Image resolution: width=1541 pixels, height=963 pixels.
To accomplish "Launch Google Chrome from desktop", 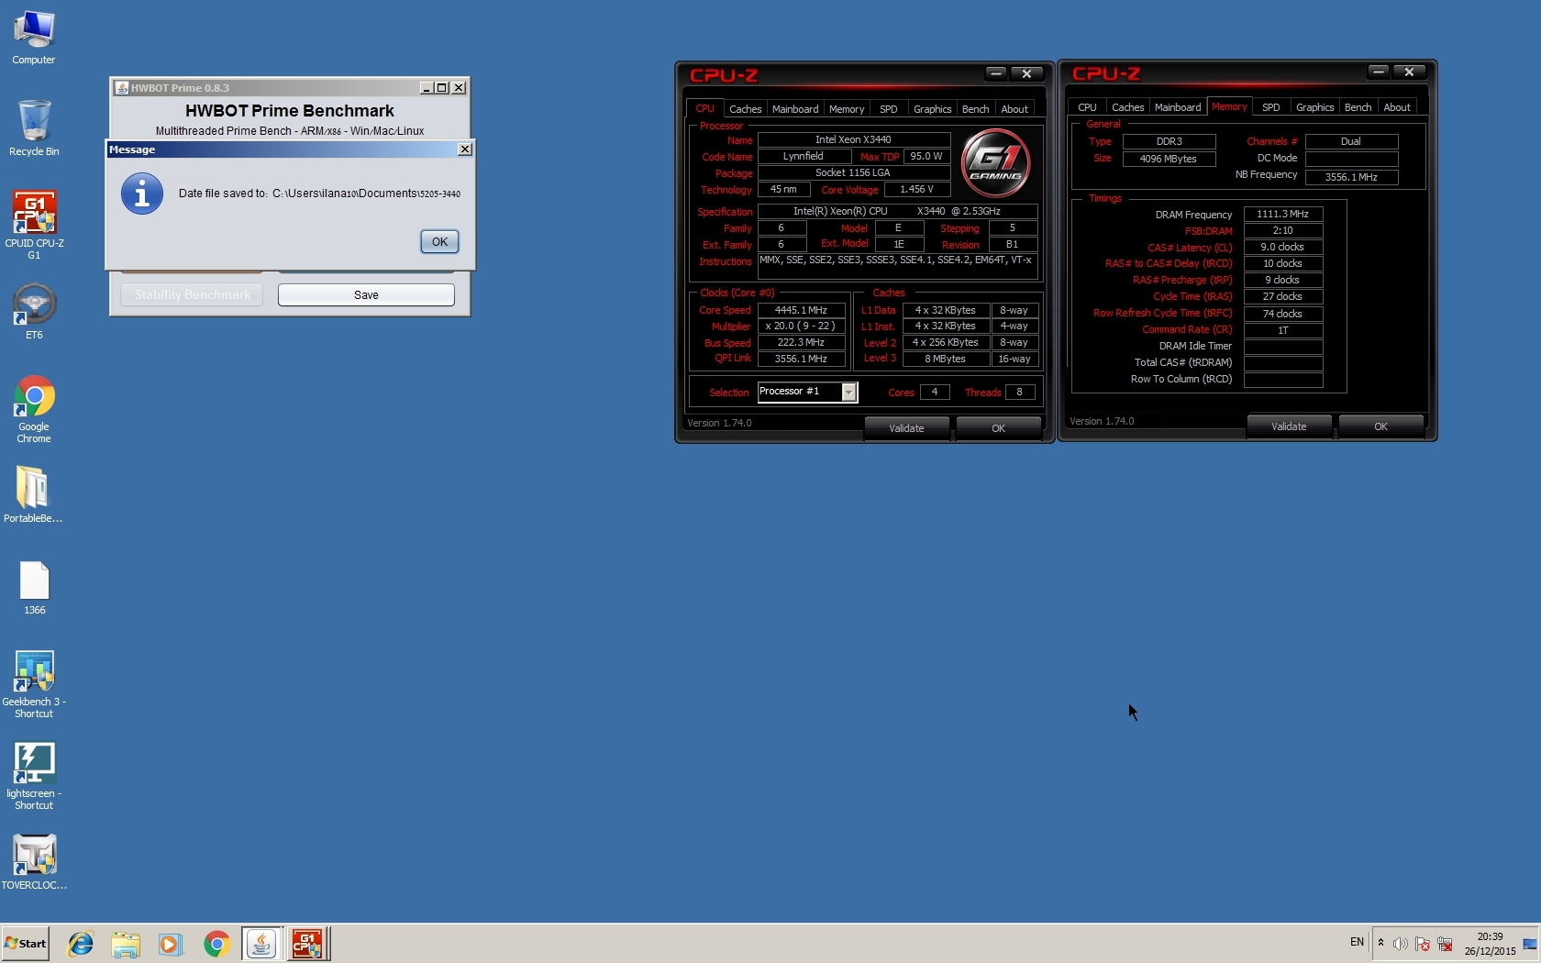I will coord(34,408).
